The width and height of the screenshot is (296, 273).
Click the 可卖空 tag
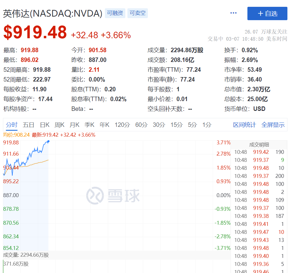tap(137, 13)
